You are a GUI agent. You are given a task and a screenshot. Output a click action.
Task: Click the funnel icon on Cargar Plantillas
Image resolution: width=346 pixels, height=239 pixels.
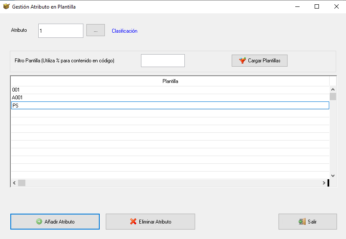click(x=242, y=61)
